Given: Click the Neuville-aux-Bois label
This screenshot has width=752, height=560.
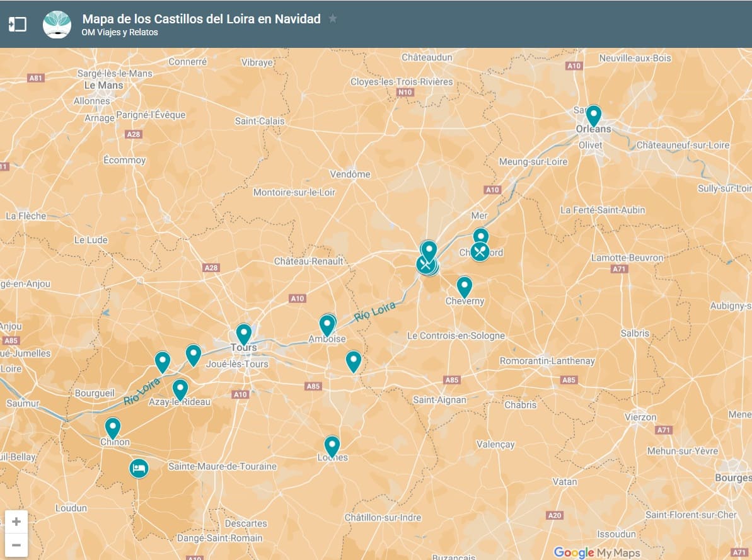Looking at the screenshot, I should pyautogui.click(x=635, y=58).
